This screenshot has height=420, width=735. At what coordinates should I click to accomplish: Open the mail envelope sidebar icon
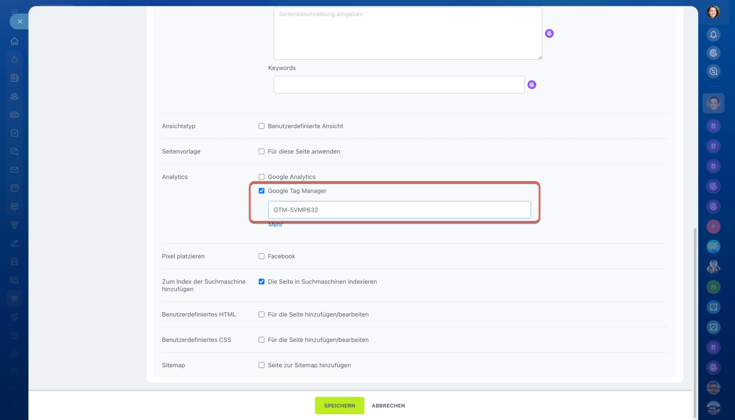[14, 170]
